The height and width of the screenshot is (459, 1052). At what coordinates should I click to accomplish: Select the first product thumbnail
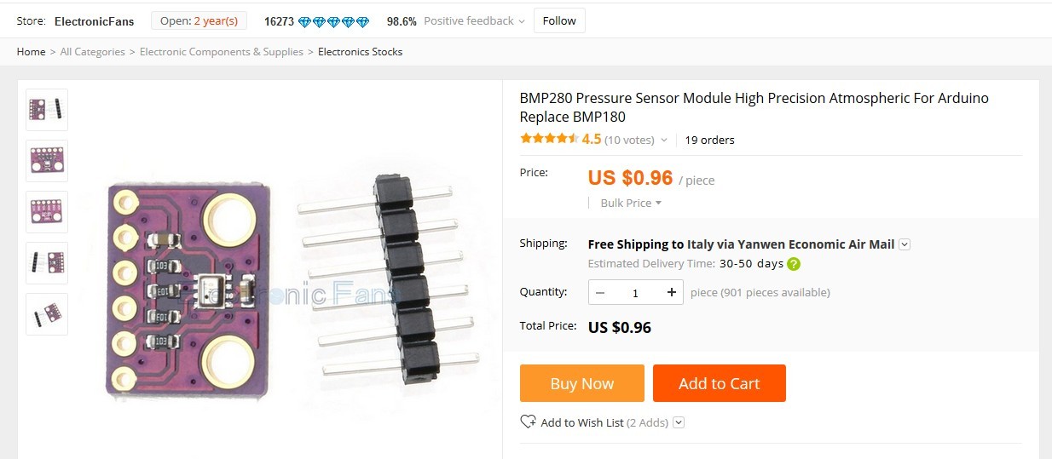pyautogui.click(x=47, y=110)
